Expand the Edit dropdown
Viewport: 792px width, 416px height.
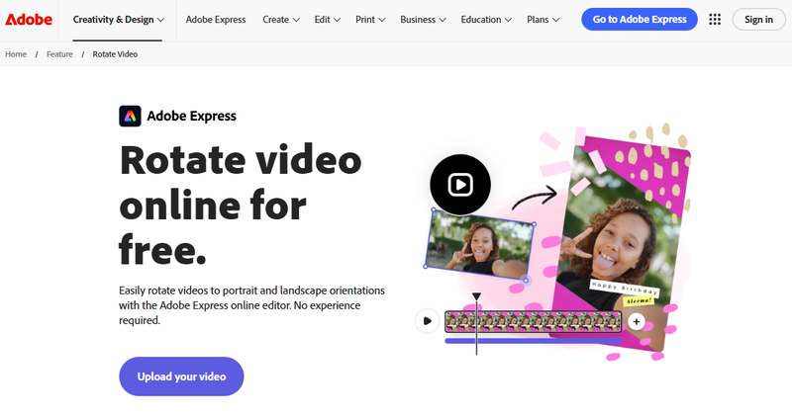(328, 20)
